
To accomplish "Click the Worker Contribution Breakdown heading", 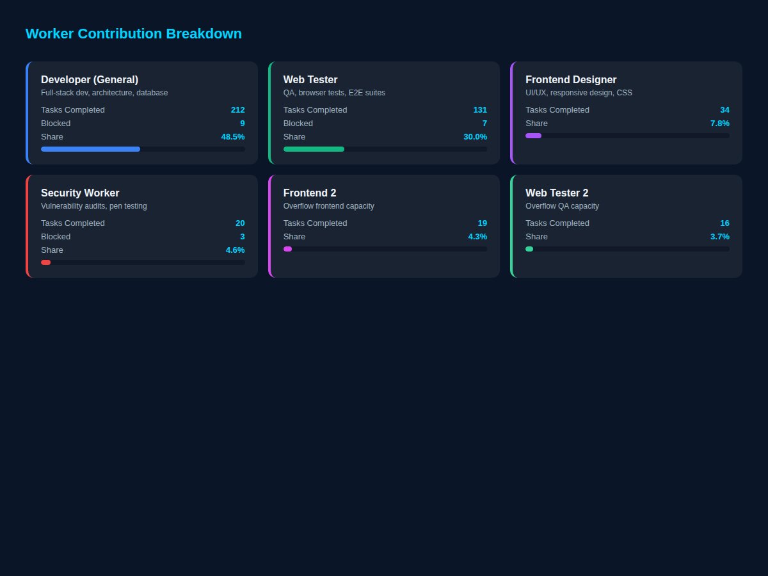I will pos(134,33).
